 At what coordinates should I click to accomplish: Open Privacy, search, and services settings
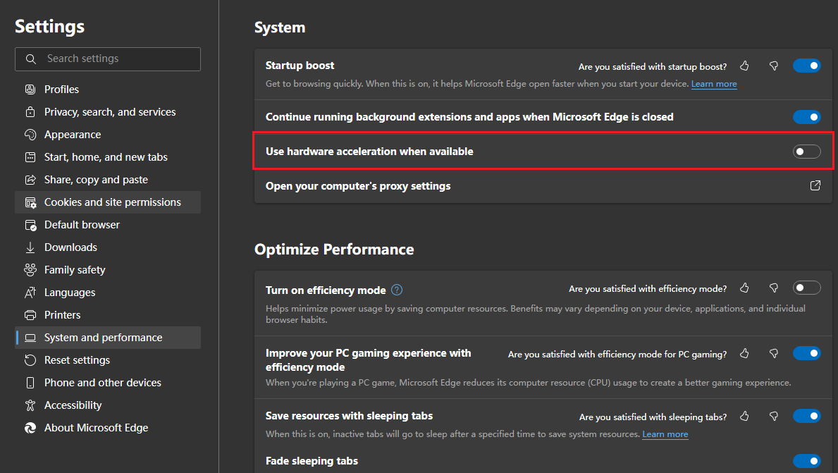[x=110, y=112]
